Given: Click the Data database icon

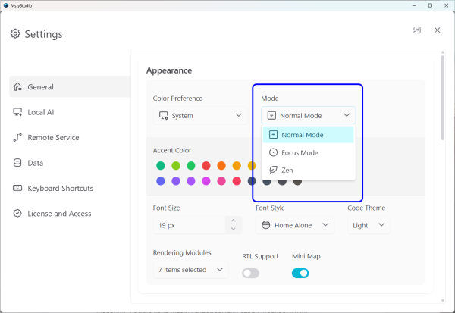Looking at the screenshot, I should (17, 163).
